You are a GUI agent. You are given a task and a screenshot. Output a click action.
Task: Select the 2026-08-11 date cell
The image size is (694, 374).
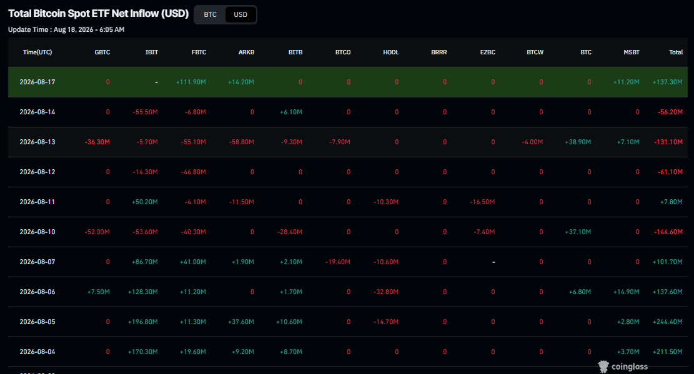point(37,202)
